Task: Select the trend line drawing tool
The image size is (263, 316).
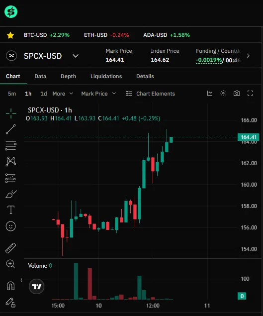Action: [10, 129]
